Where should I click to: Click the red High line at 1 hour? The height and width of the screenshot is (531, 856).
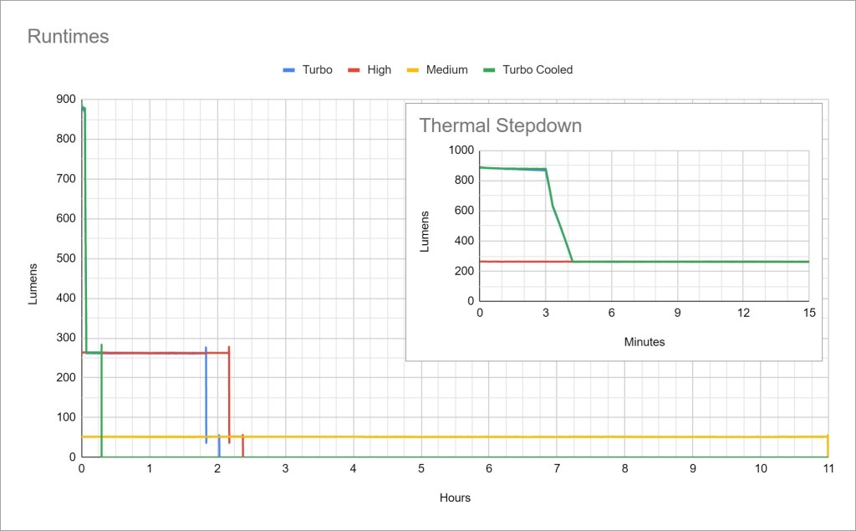[x=150, y=353]
